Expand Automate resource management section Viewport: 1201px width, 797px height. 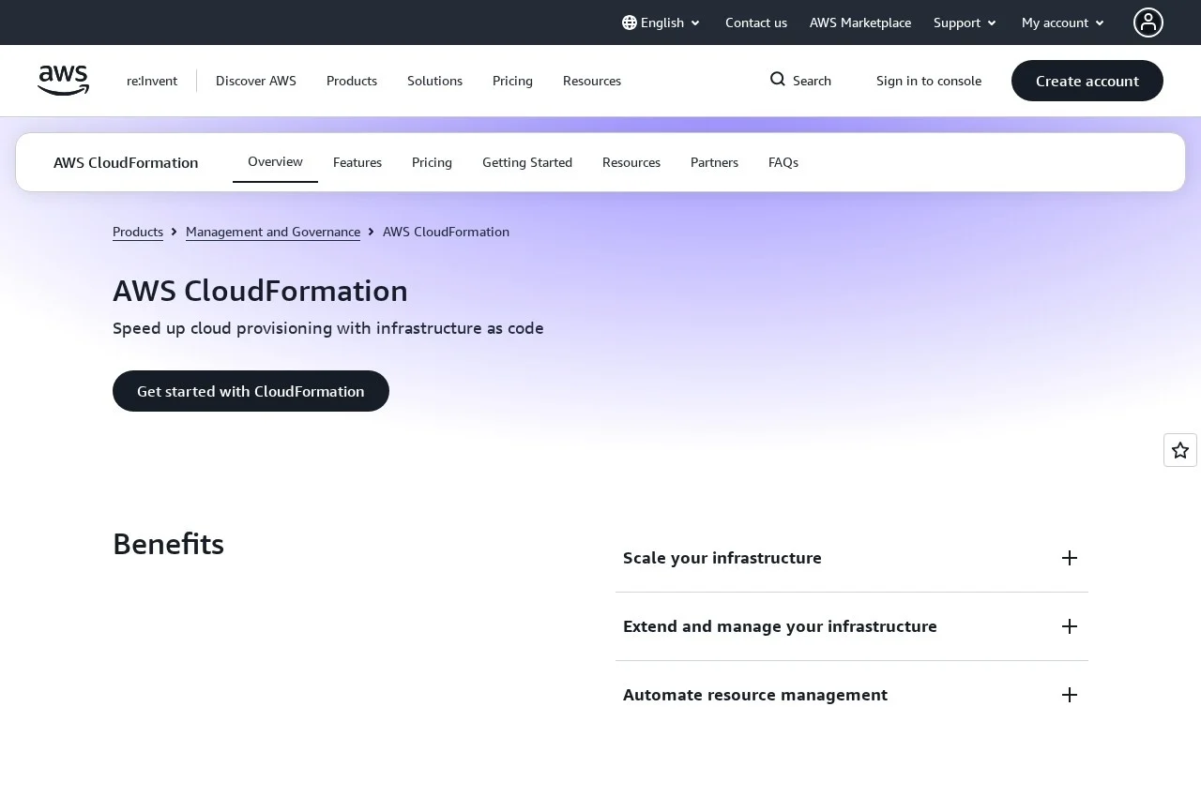click(852, 695)
